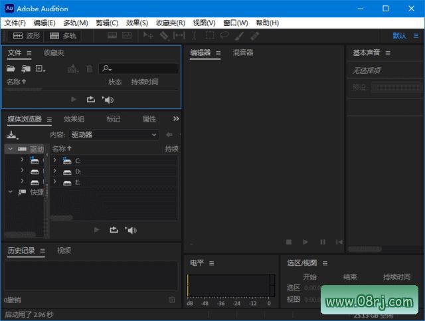Toggle spectral frequency display icon

[112, 35]
